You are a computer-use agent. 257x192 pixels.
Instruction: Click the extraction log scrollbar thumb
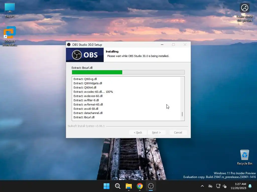(x=182, y=114)
